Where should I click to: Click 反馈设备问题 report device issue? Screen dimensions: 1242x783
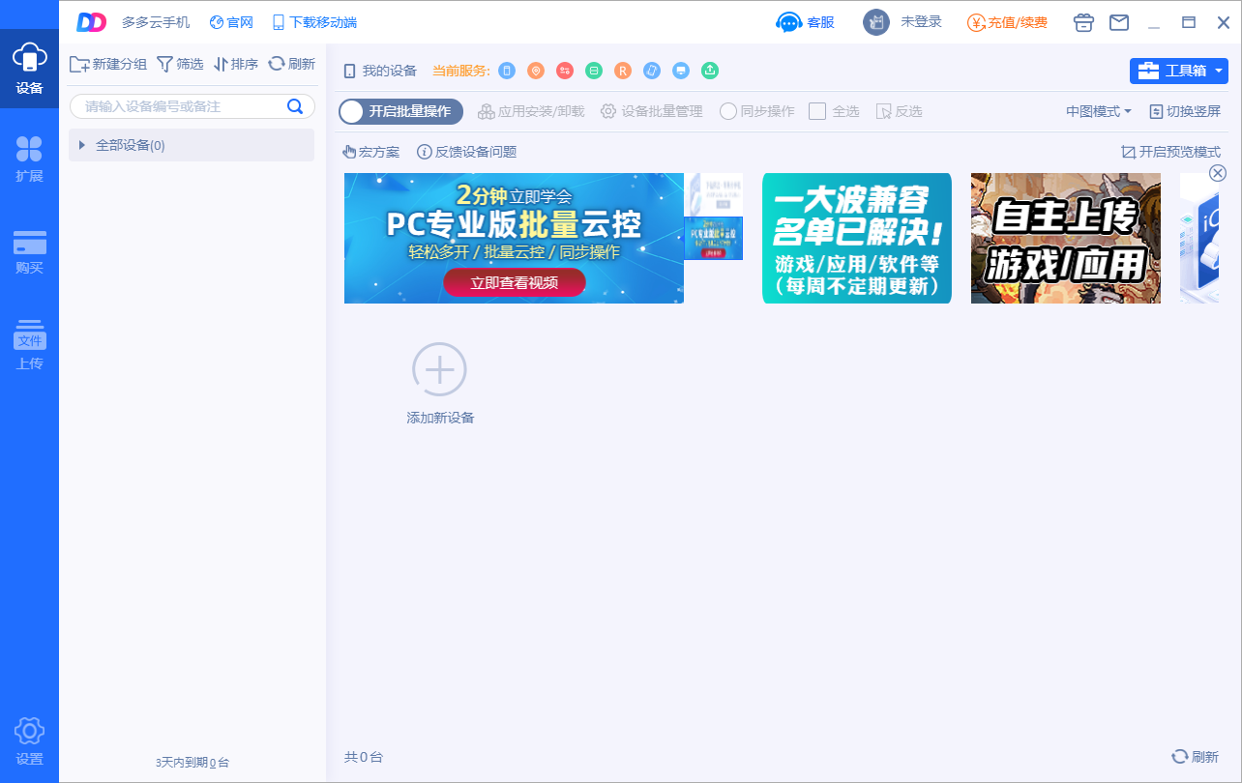[x=466, y=152]
